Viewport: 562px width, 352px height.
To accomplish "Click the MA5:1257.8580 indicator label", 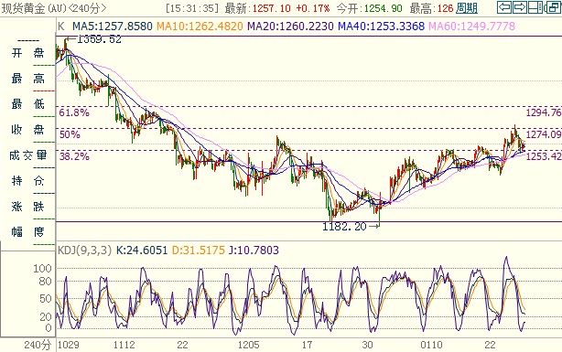I will [x=113, y=26].
